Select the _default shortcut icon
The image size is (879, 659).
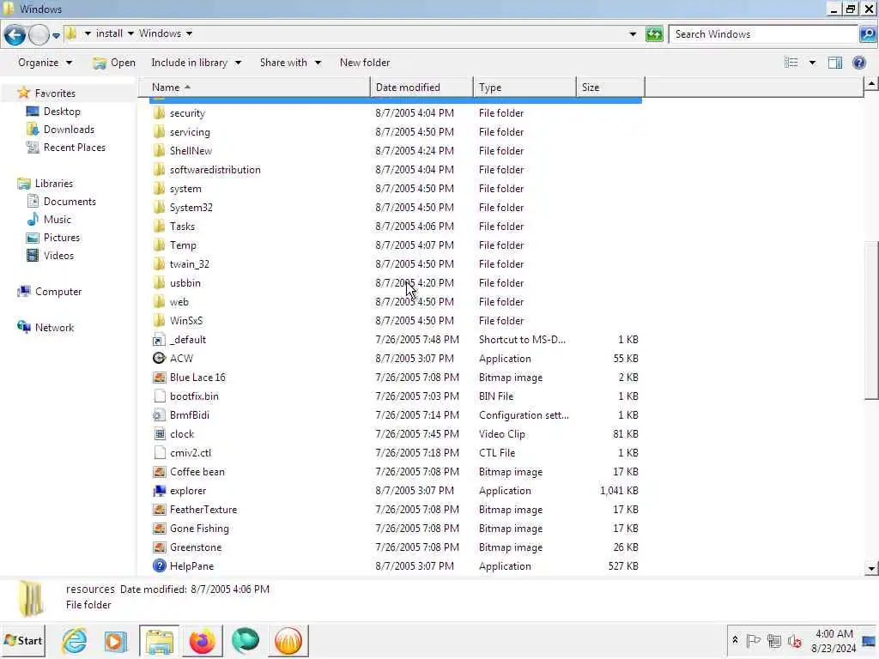pos(159,340)
